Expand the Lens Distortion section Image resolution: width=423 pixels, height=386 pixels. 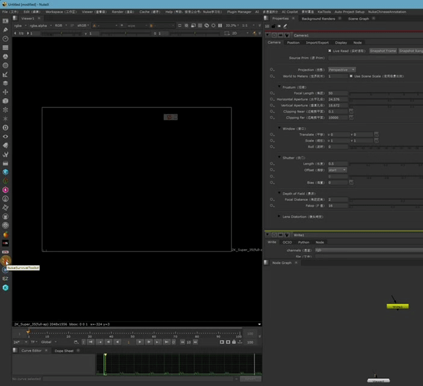point(279,217)
